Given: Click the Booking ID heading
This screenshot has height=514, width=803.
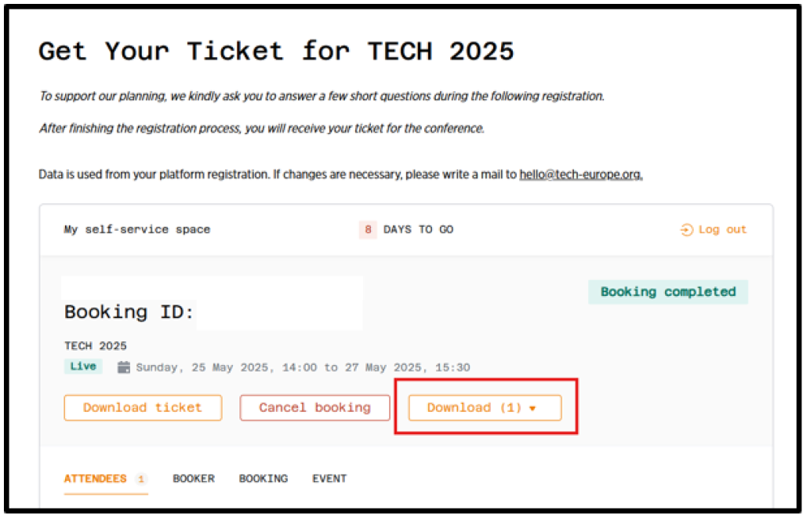Looking at the screenshot, I should point(129,312).
